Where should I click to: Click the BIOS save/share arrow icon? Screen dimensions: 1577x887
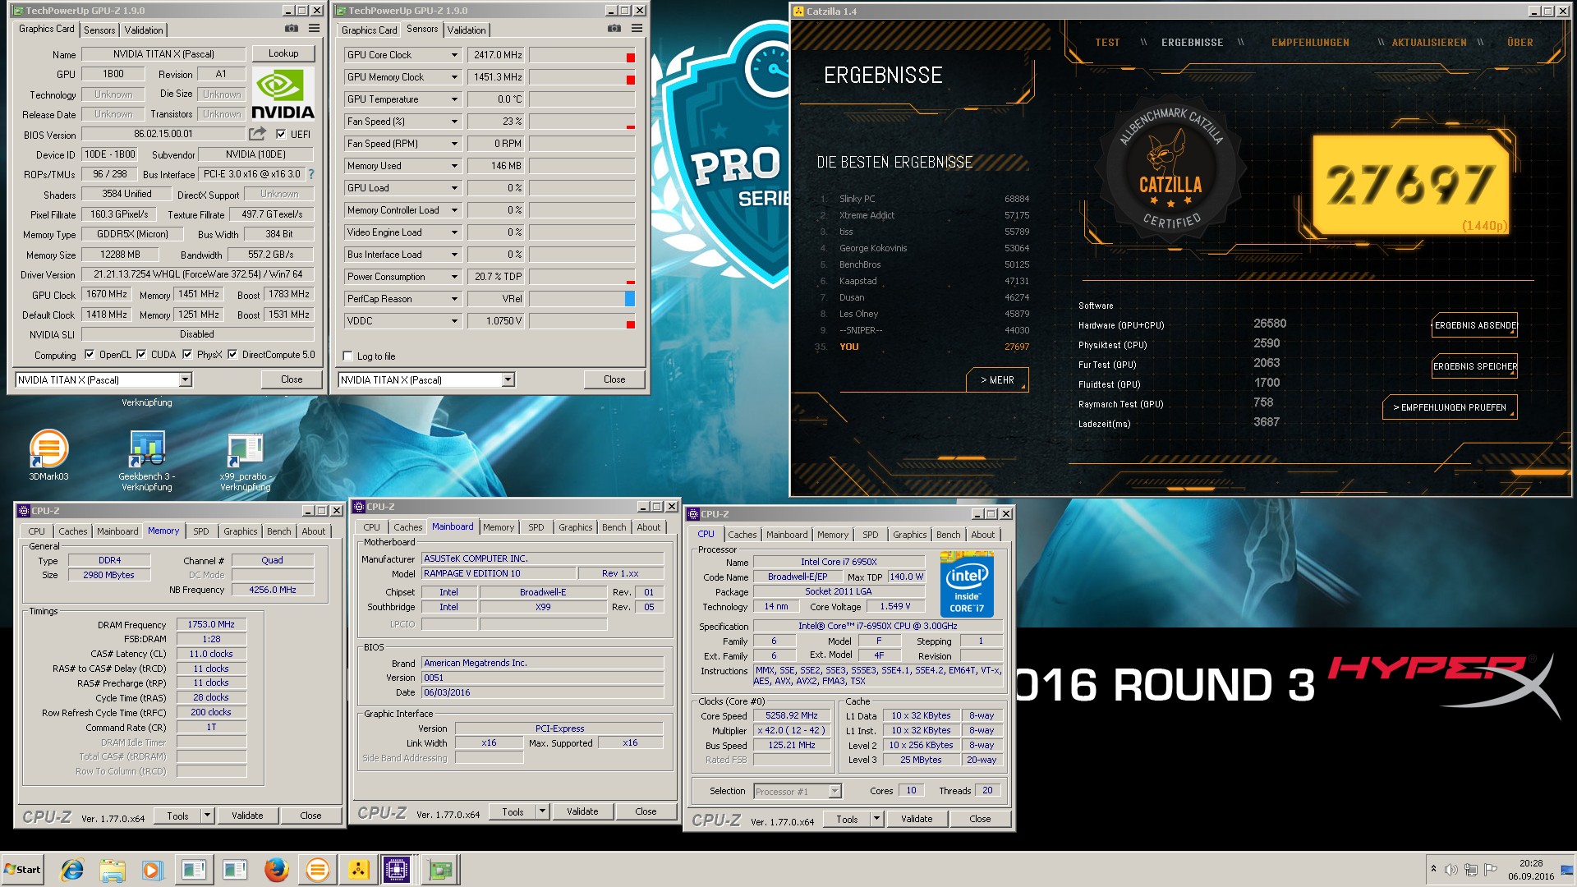tap(258, 134)
